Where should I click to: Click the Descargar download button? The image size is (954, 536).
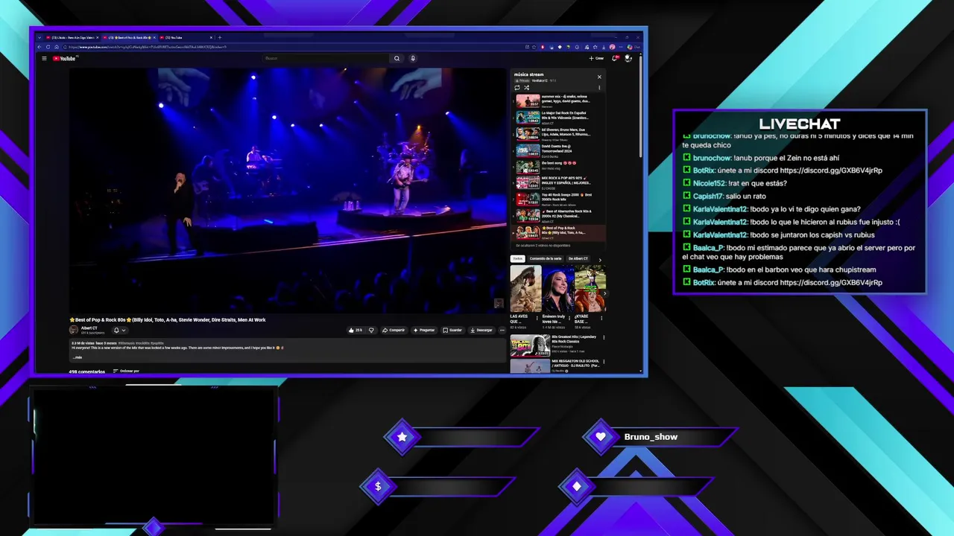coord(481,330)
